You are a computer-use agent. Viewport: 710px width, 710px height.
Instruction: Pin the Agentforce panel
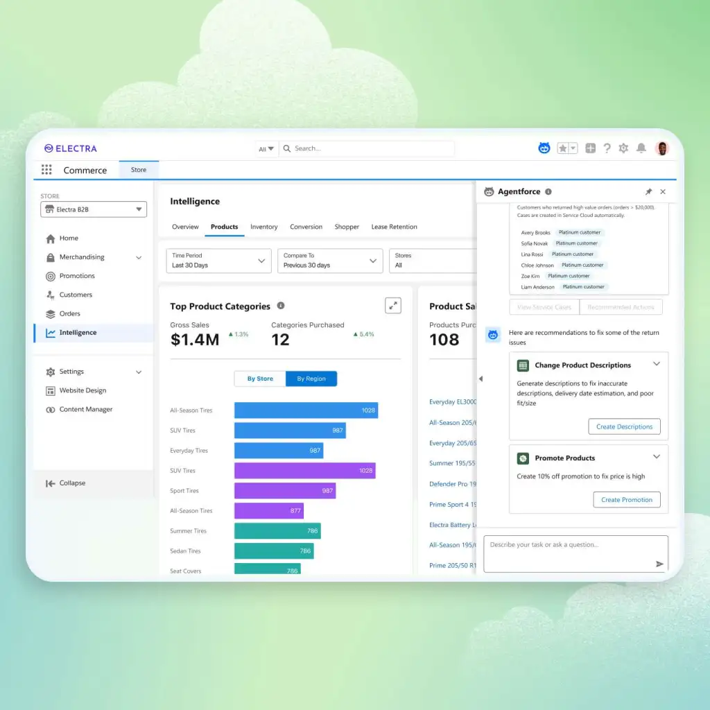tap(648, 191)
